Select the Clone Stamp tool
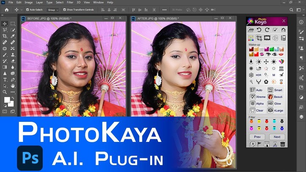This screenshot has height=172, width=306. tap(13, 55)
